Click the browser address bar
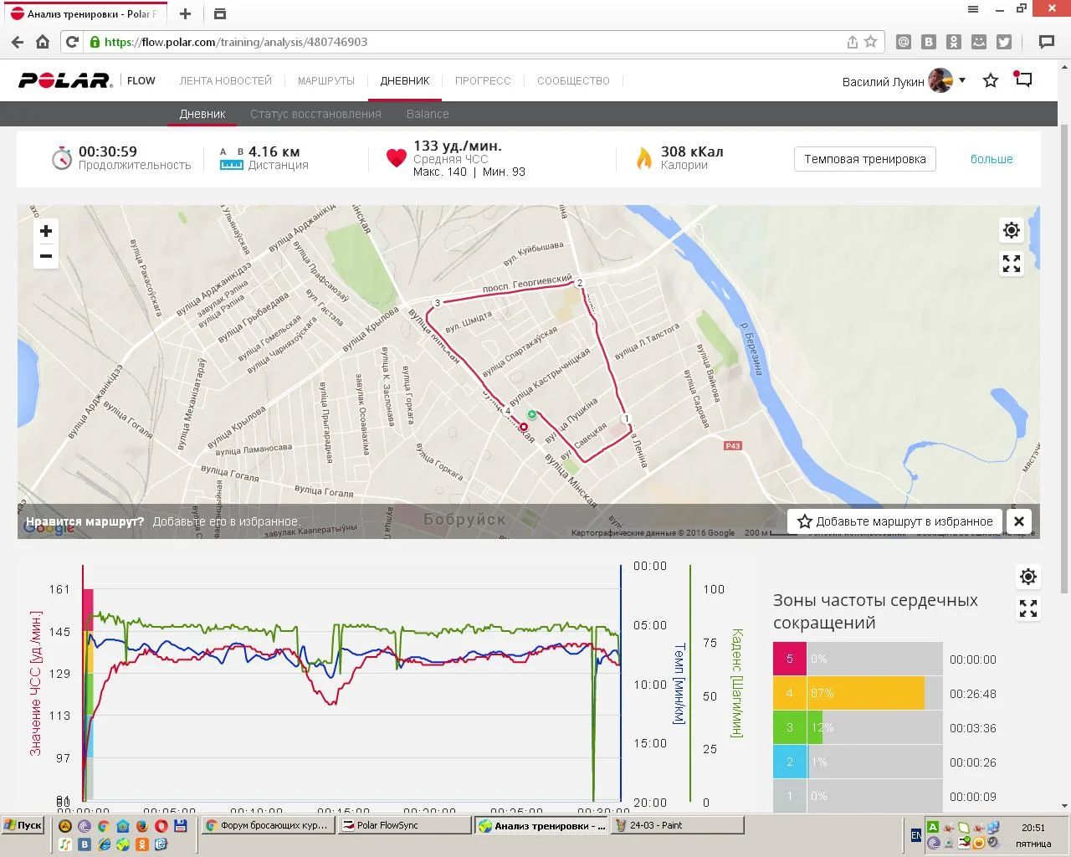Image resolution: width=1071 pixels, height=857 pixels. click(469, 42)
